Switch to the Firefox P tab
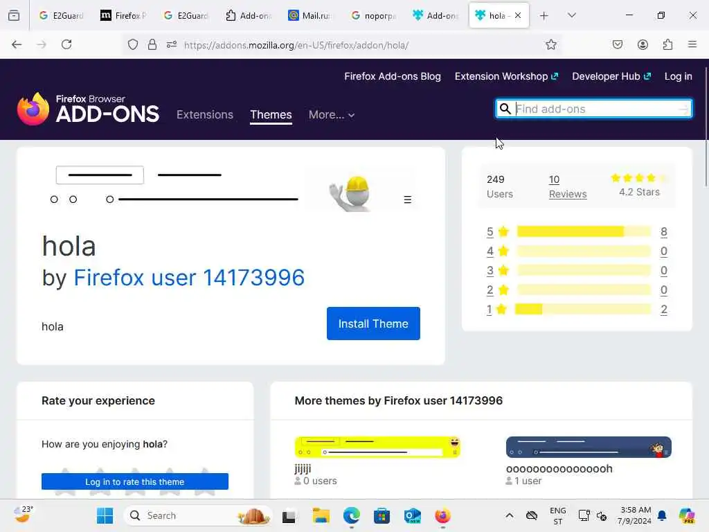This screenshot has height=532, width=709. pyautogui.click(x=123, y=15)
